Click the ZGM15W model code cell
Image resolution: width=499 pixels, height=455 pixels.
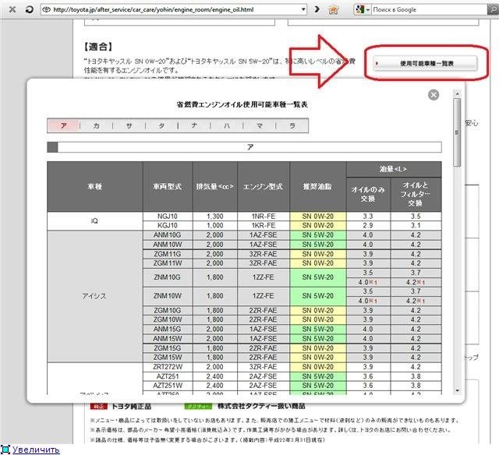click(168, 358)
